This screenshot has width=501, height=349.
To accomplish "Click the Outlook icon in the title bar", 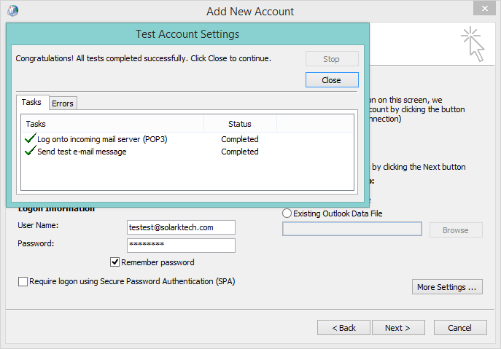I will [x=12, y=11].
